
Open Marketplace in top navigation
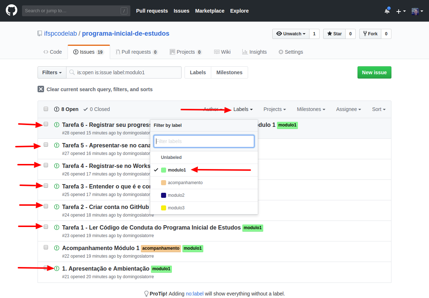pyautogui.click(x=209, y=11)
